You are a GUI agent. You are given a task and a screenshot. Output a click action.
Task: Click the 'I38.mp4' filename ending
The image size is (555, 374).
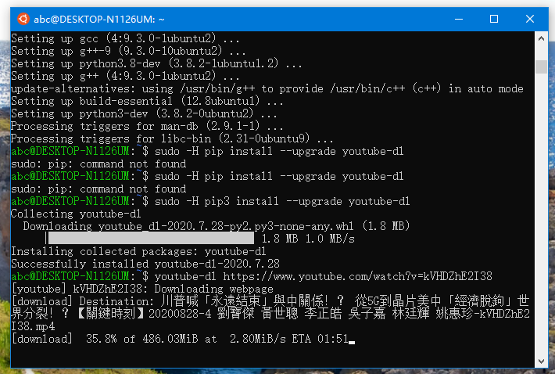(33, 326)
